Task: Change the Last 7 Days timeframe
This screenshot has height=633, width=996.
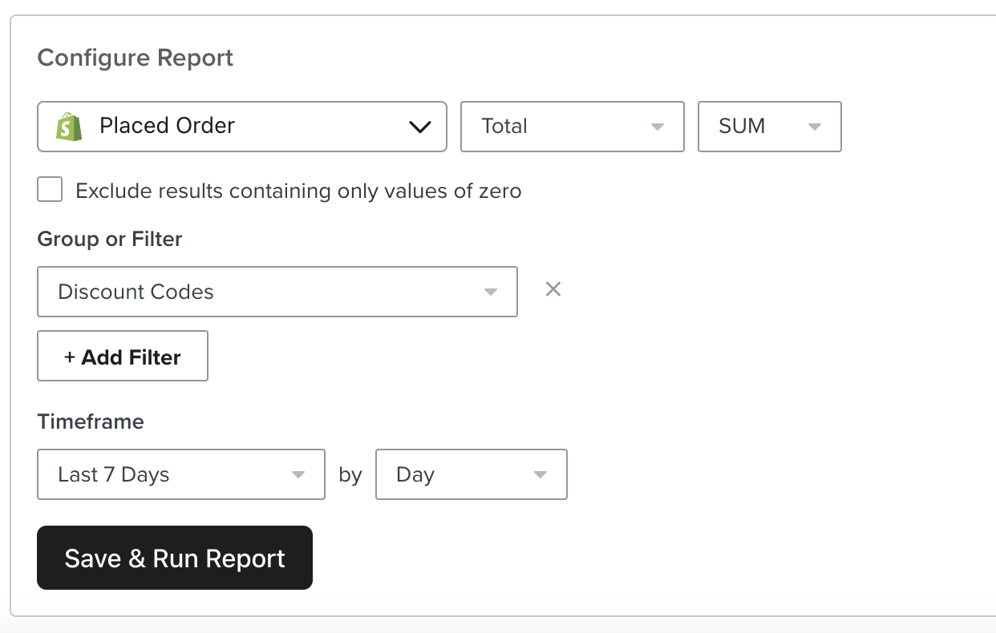Action: pyautogui.click(x=180, y=474)
